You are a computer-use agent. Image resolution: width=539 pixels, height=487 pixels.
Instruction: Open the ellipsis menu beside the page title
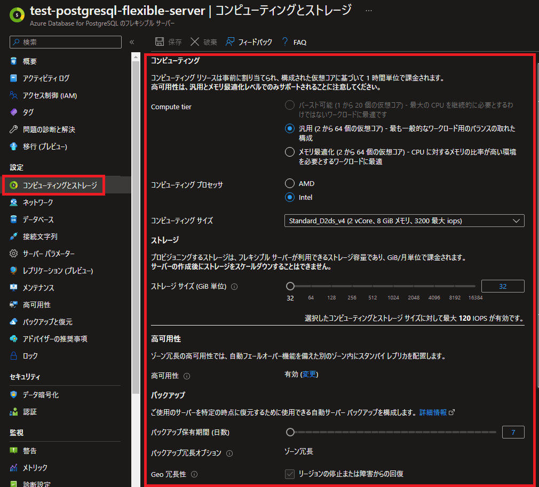click(369, 11)
